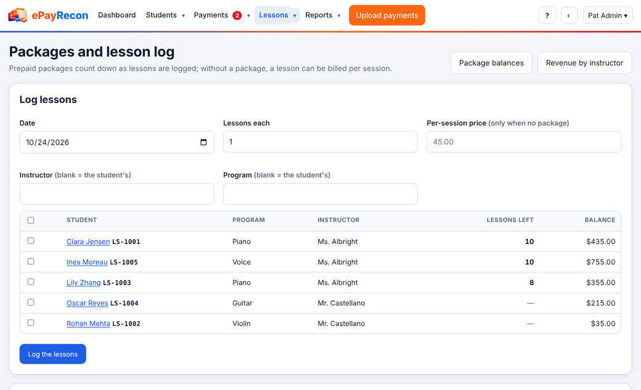Click the $755.00 balance cell
Viewport: 641px width, 390px height.
tap(600, 262)
